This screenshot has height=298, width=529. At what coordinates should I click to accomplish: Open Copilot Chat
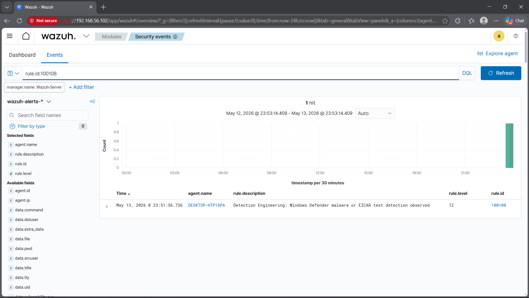pyautogui.click(x=515, y=21)
